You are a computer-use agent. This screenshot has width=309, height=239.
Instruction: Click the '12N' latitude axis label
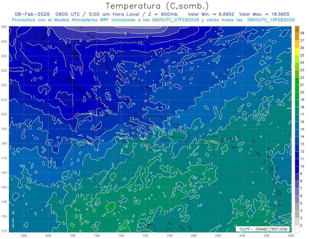[4, 231]
